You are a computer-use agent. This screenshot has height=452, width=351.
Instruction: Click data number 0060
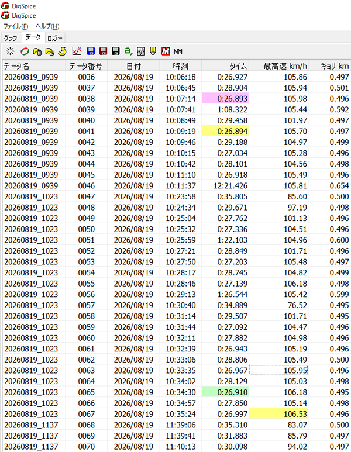coord(86,338)
